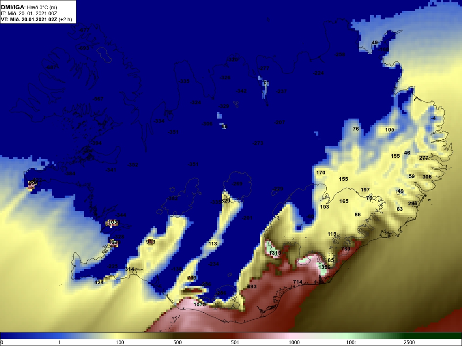This screenshot has height=346, width=462.
Task: Click the 1356 value on the map
Action: [324, 267]
